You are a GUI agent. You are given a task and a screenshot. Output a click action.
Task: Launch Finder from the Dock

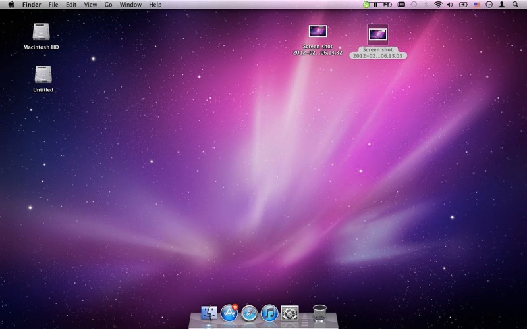(209, 313)
